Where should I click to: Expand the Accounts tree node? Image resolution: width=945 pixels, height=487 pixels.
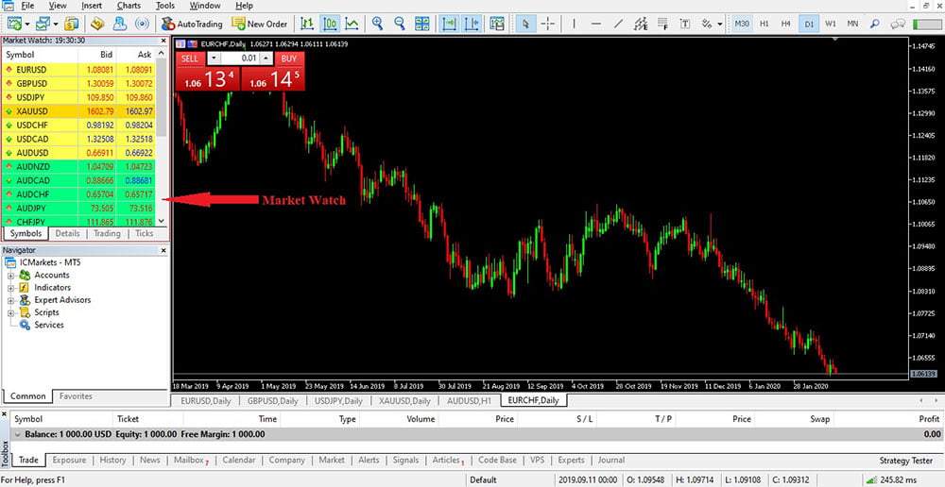pos(10,275)
